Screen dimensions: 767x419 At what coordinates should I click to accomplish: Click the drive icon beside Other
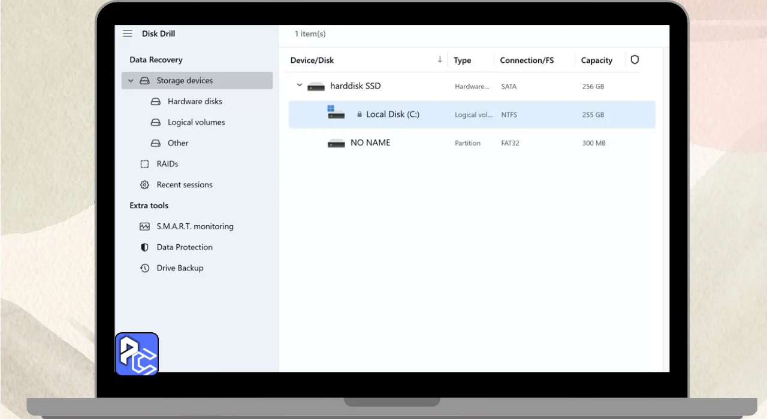(x=156, y=144)
